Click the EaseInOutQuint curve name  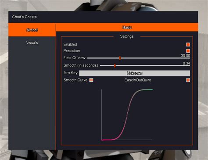click(137, 80)
